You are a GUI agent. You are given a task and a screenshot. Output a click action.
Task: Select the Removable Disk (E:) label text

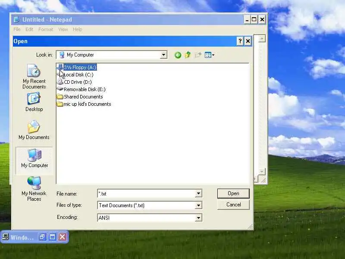(85, 89)
